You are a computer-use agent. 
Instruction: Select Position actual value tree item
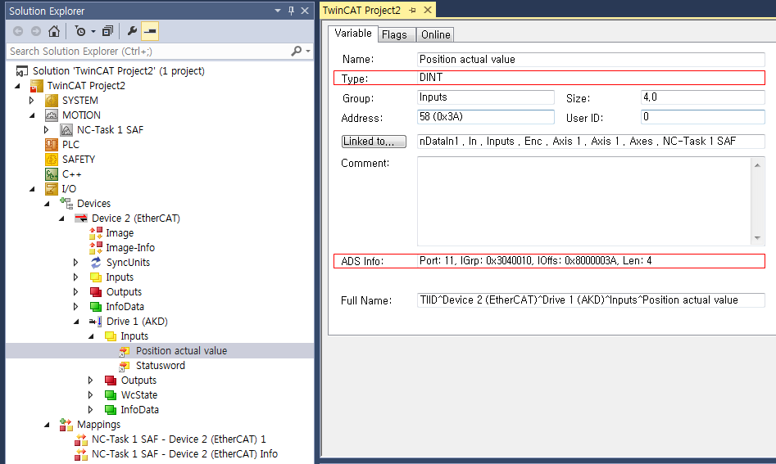pyautogui.click(x=182, y=351)
